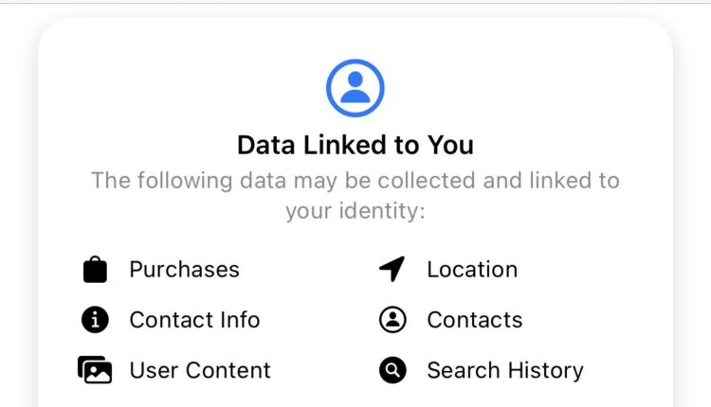The height and width of the screenshot is (407, 711).
Task: Click the blue person profile icon
Action: tap(355, 87)
